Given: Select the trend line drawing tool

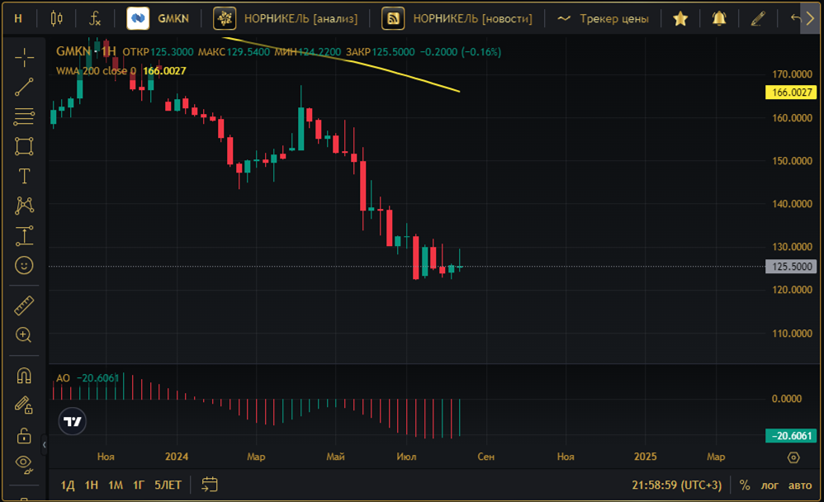Looking at the screenshot, I should pos(24,88).
